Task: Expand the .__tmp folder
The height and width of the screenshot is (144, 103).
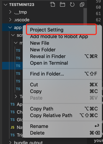Action: coord(10,12)
